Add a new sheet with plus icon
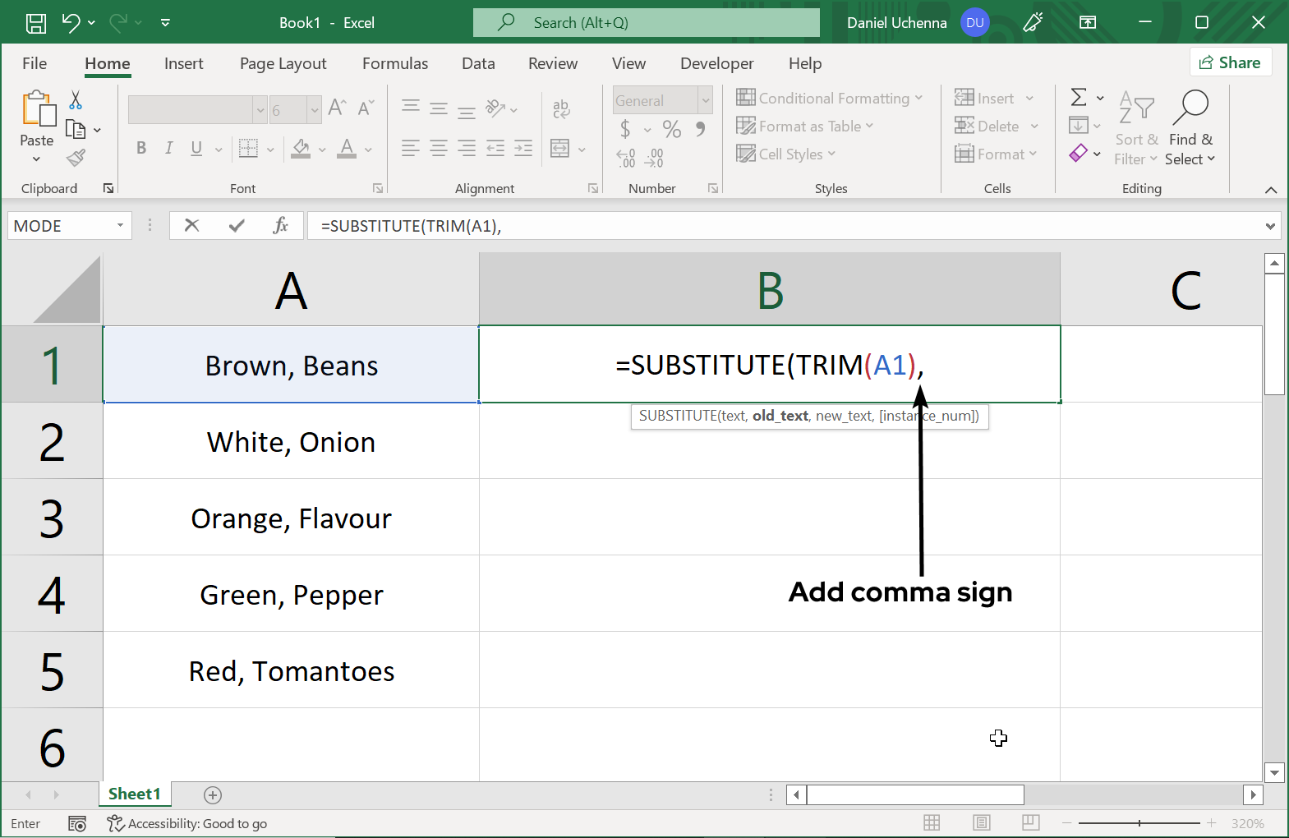The width and height of the screenshot is (1289, 838). [x=213, y=794]
